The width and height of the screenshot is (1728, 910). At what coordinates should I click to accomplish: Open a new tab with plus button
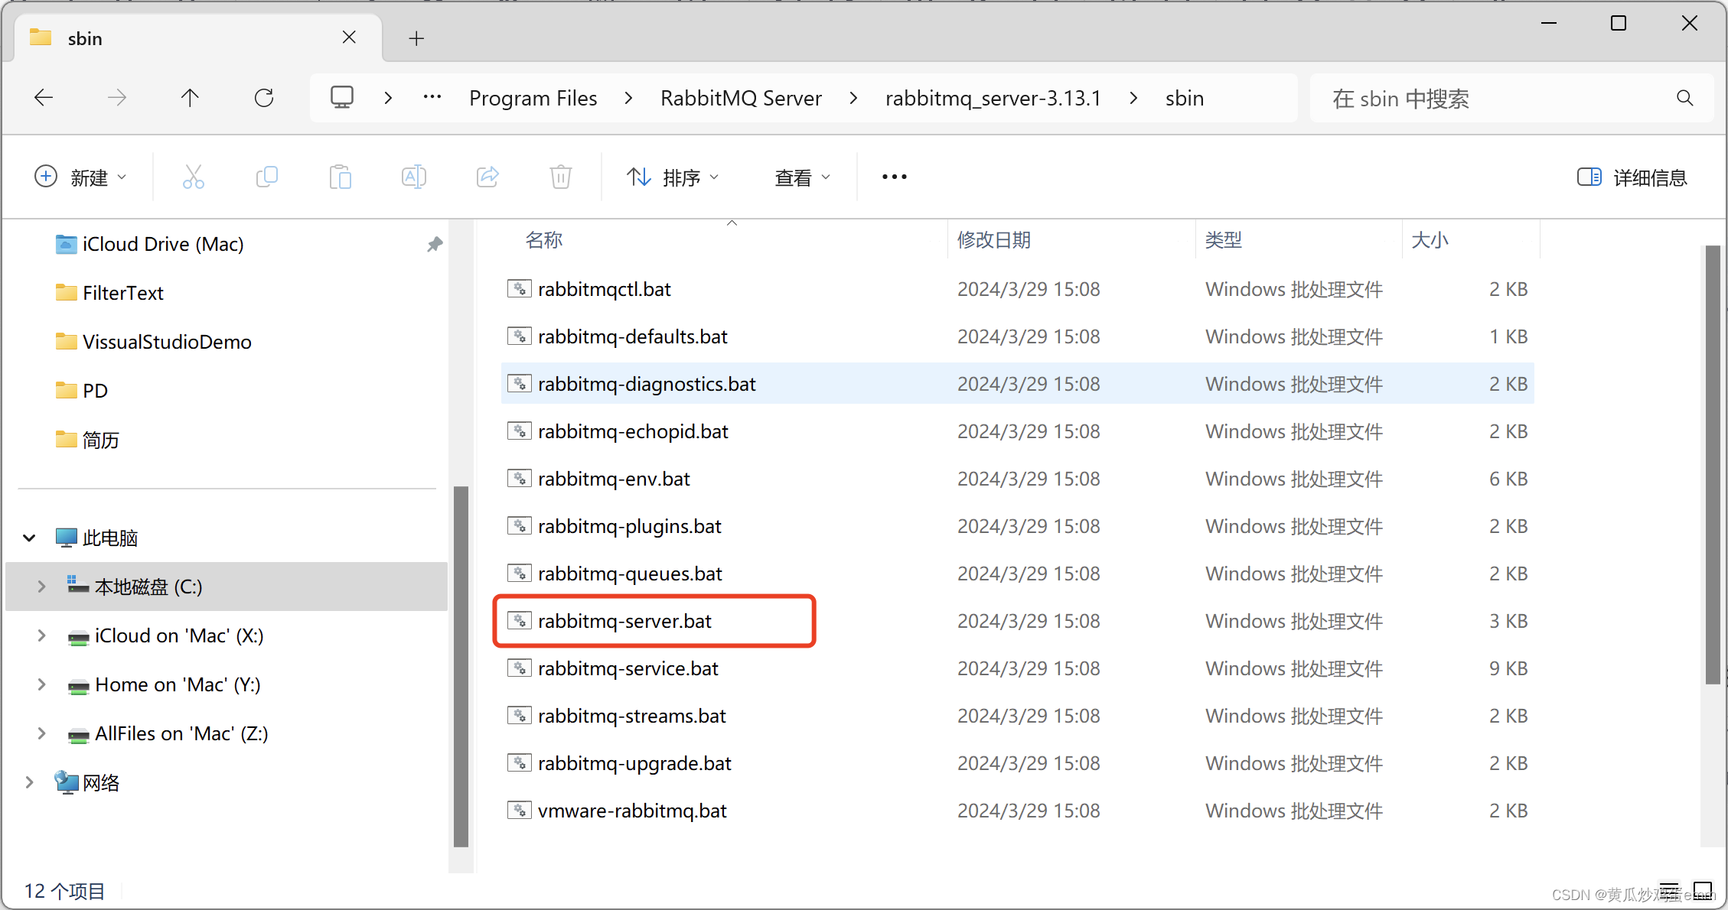pos(416,38)
